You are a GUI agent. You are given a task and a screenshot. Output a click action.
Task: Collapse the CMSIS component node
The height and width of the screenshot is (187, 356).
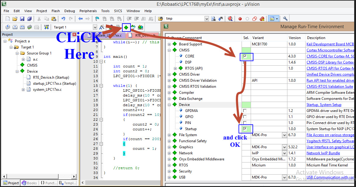[169, 50]
